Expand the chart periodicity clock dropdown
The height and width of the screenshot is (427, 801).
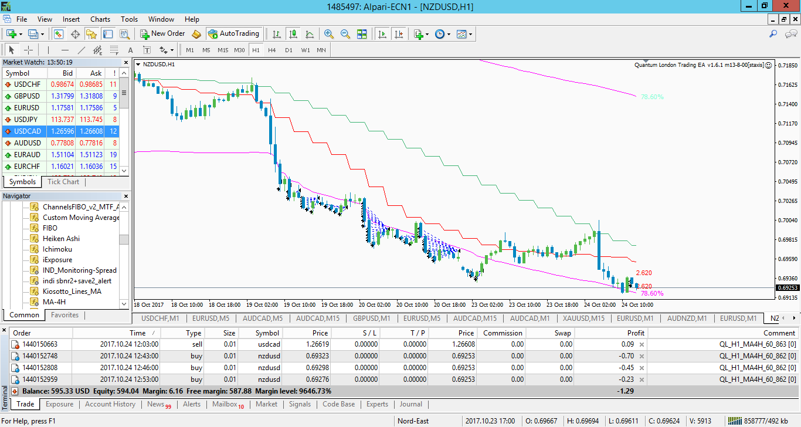click(449, 34)
